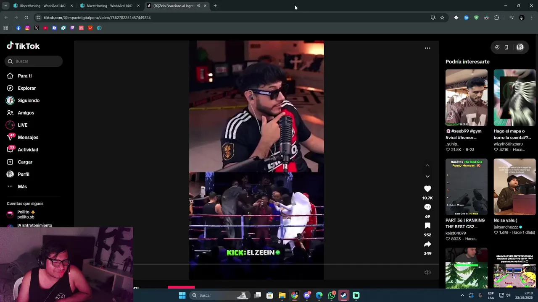Open the get-app phone icon
The image size is (538, 302).
pos(506,47)
